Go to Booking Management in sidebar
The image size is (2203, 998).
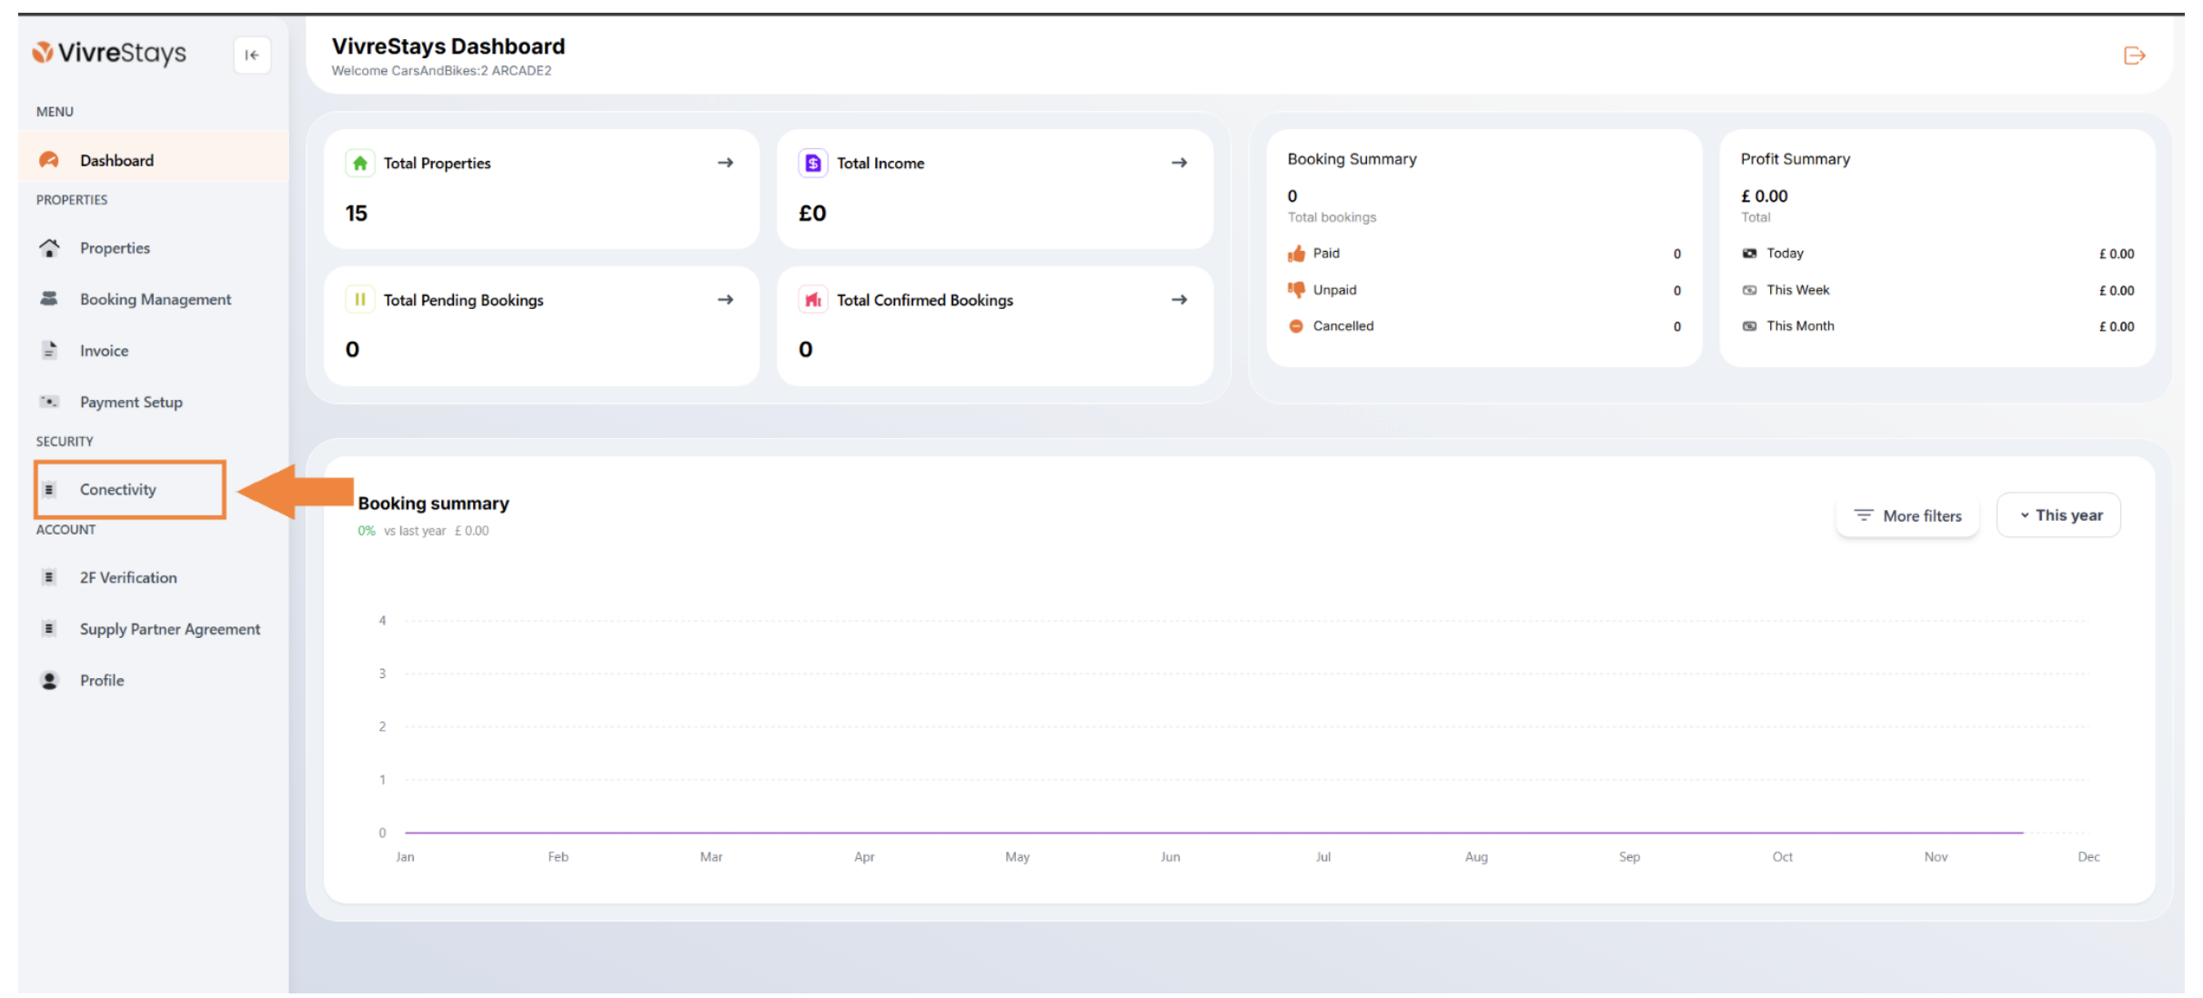coord(153,299)
